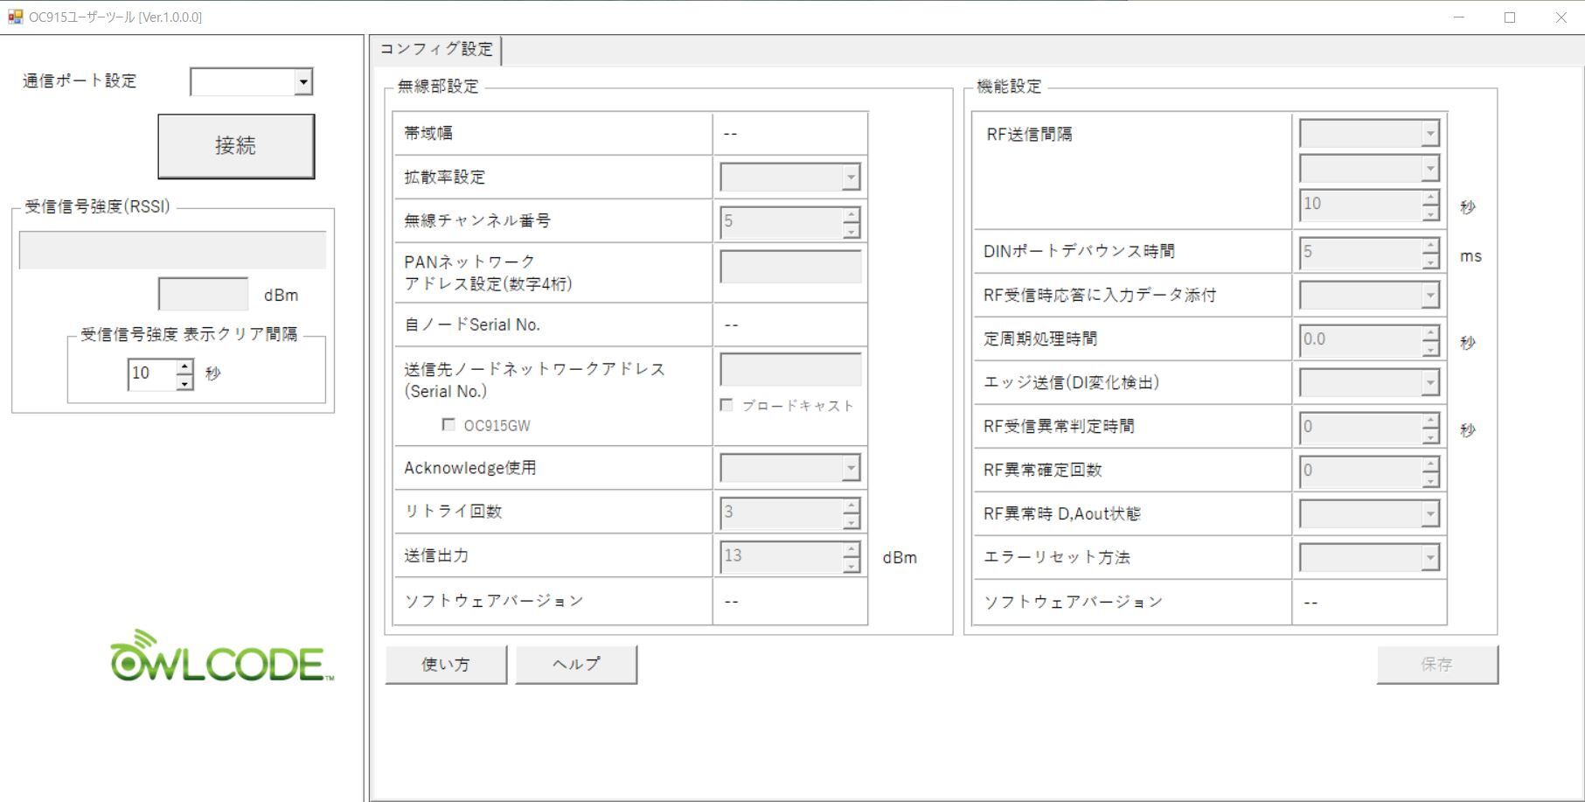
Task: Open the Acknowledge使用 dropdown
Action: pyautogui.click(x=851, y=468)
